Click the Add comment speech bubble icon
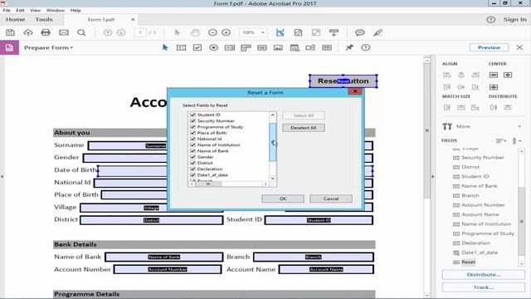Screen dimensions: 531x299 (359, 32)
